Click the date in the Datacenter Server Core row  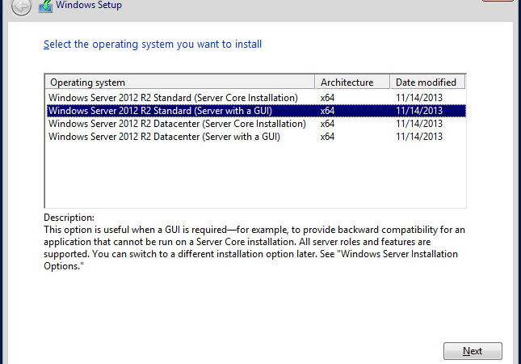(x=419, y=124)
